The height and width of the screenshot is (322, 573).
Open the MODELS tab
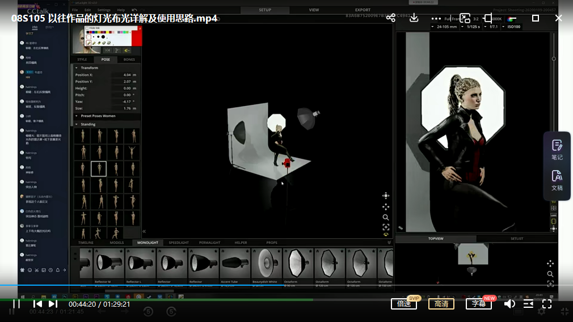(116, 243)
